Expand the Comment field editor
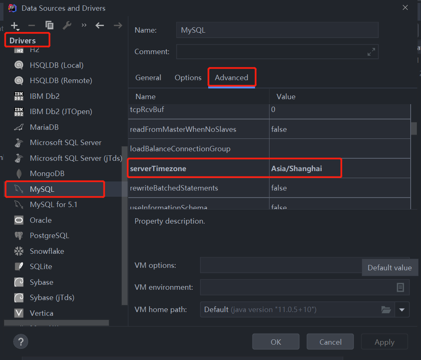This screenshot has width=421, height=360. click(x=371, y=52)
